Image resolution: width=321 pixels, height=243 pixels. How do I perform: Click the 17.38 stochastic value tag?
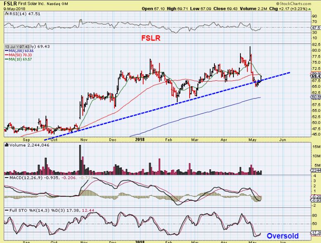[x=316, y=233]
